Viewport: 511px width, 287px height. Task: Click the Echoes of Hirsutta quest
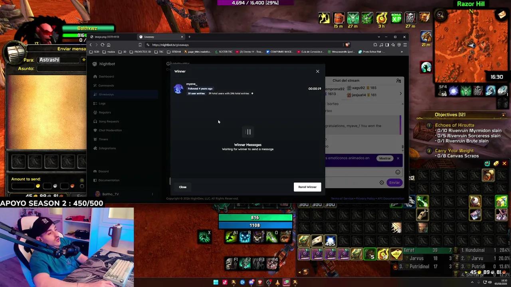tap(454, 125)
